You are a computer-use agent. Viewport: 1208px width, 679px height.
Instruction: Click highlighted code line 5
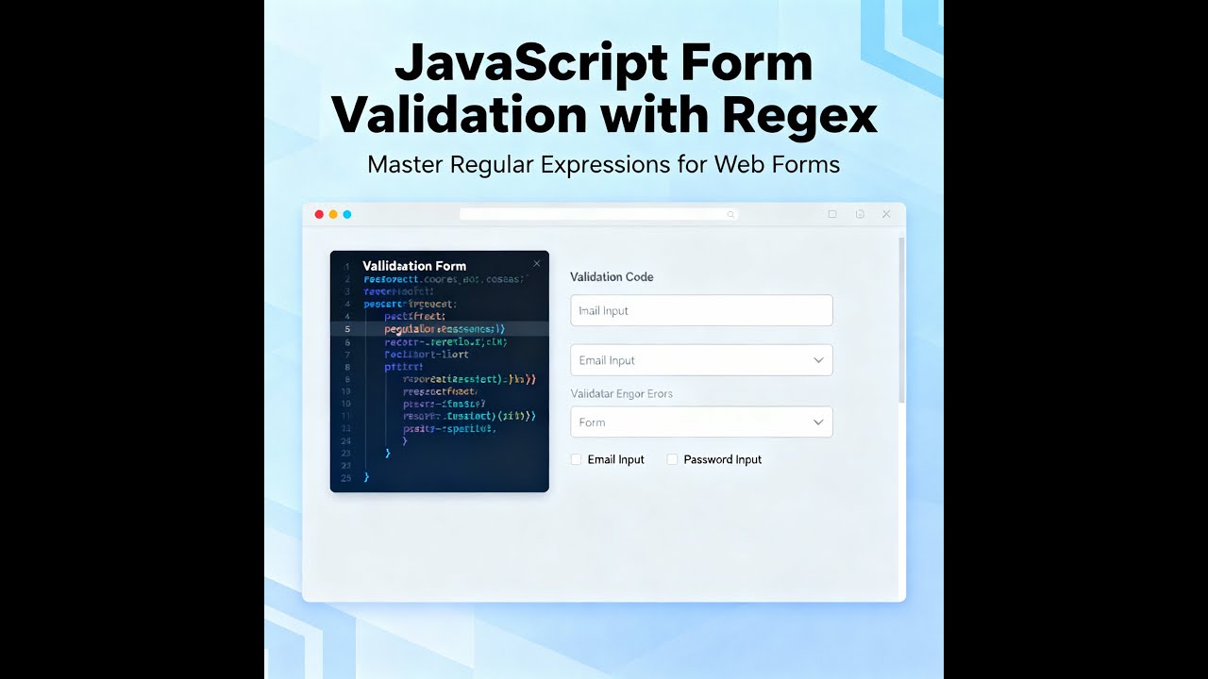pos(439,329)
